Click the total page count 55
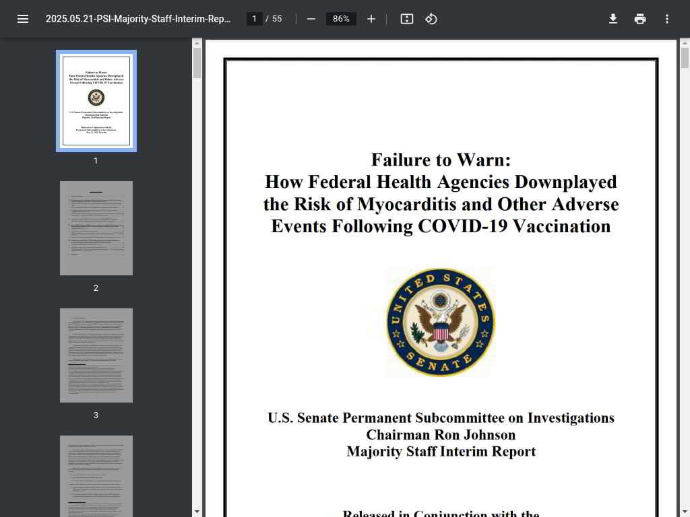Viewport: 690px width, 517px height. pos(277,19)
